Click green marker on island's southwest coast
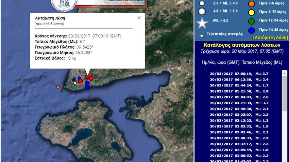Viewport: 289px width, 162px height. [x=83, y=156]
